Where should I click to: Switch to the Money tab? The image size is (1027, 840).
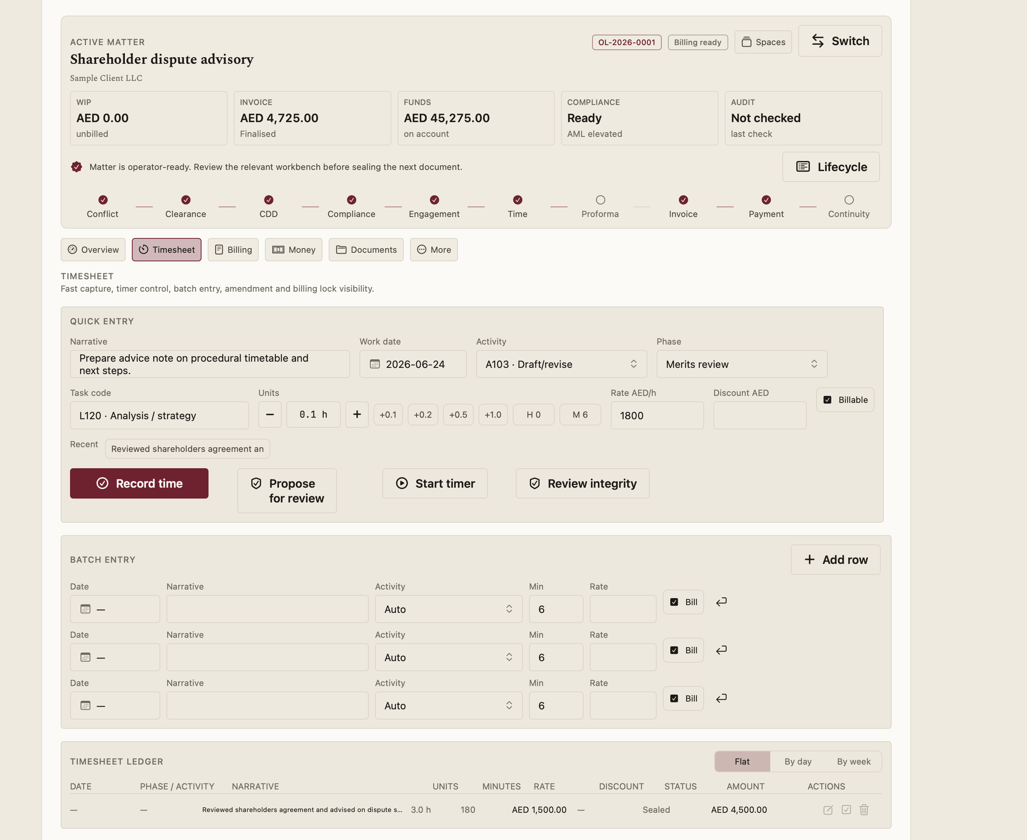click(294, 250)
